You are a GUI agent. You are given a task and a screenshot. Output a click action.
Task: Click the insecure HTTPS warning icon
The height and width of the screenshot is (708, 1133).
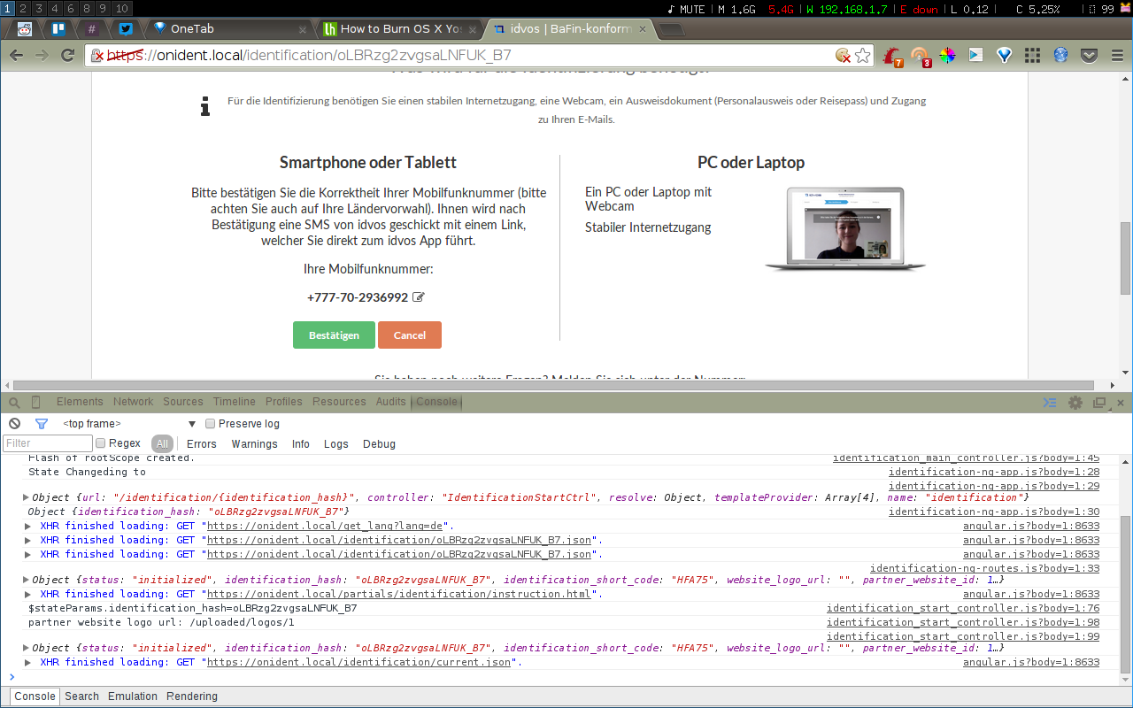coord(98,55)
